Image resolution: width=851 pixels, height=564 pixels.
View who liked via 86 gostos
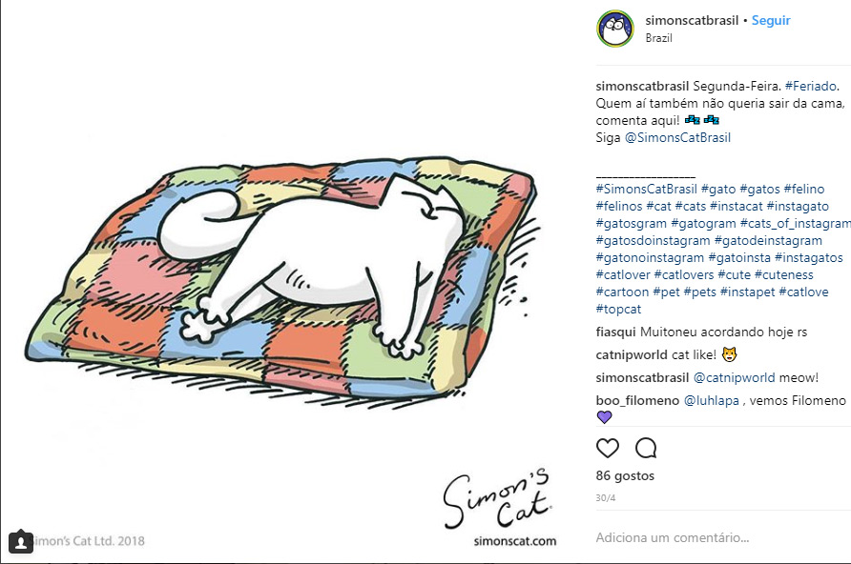(x=625, y=475)
